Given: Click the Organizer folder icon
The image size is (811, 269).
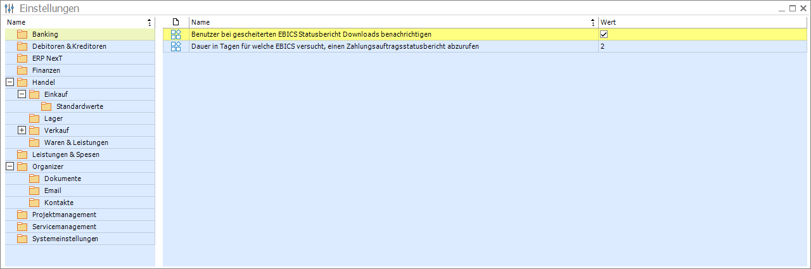Looking at the screenshot, I should point(22,166).
